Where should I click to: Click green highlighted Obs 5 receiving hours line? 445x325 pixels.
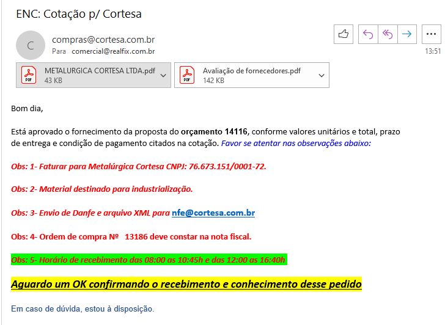point(149,260)
